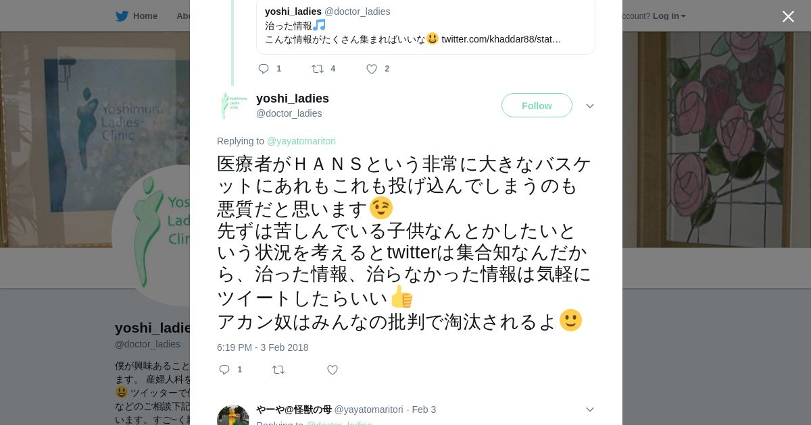Follow yoshi_ladies account
This screenshot has width=811, height=425.
pos(537,106)
